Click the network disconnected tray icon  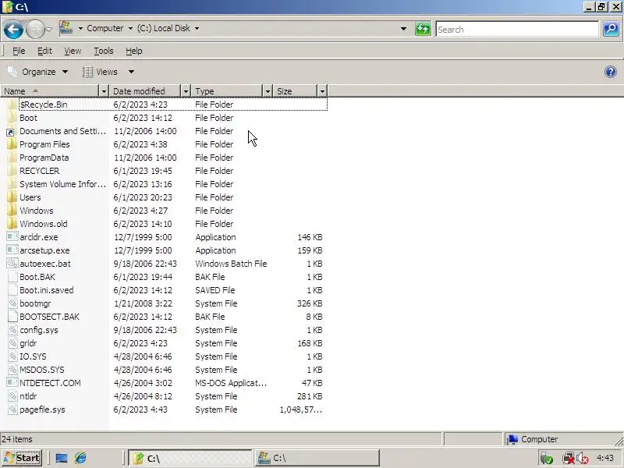pyautogui.click(x=569, y=459)
